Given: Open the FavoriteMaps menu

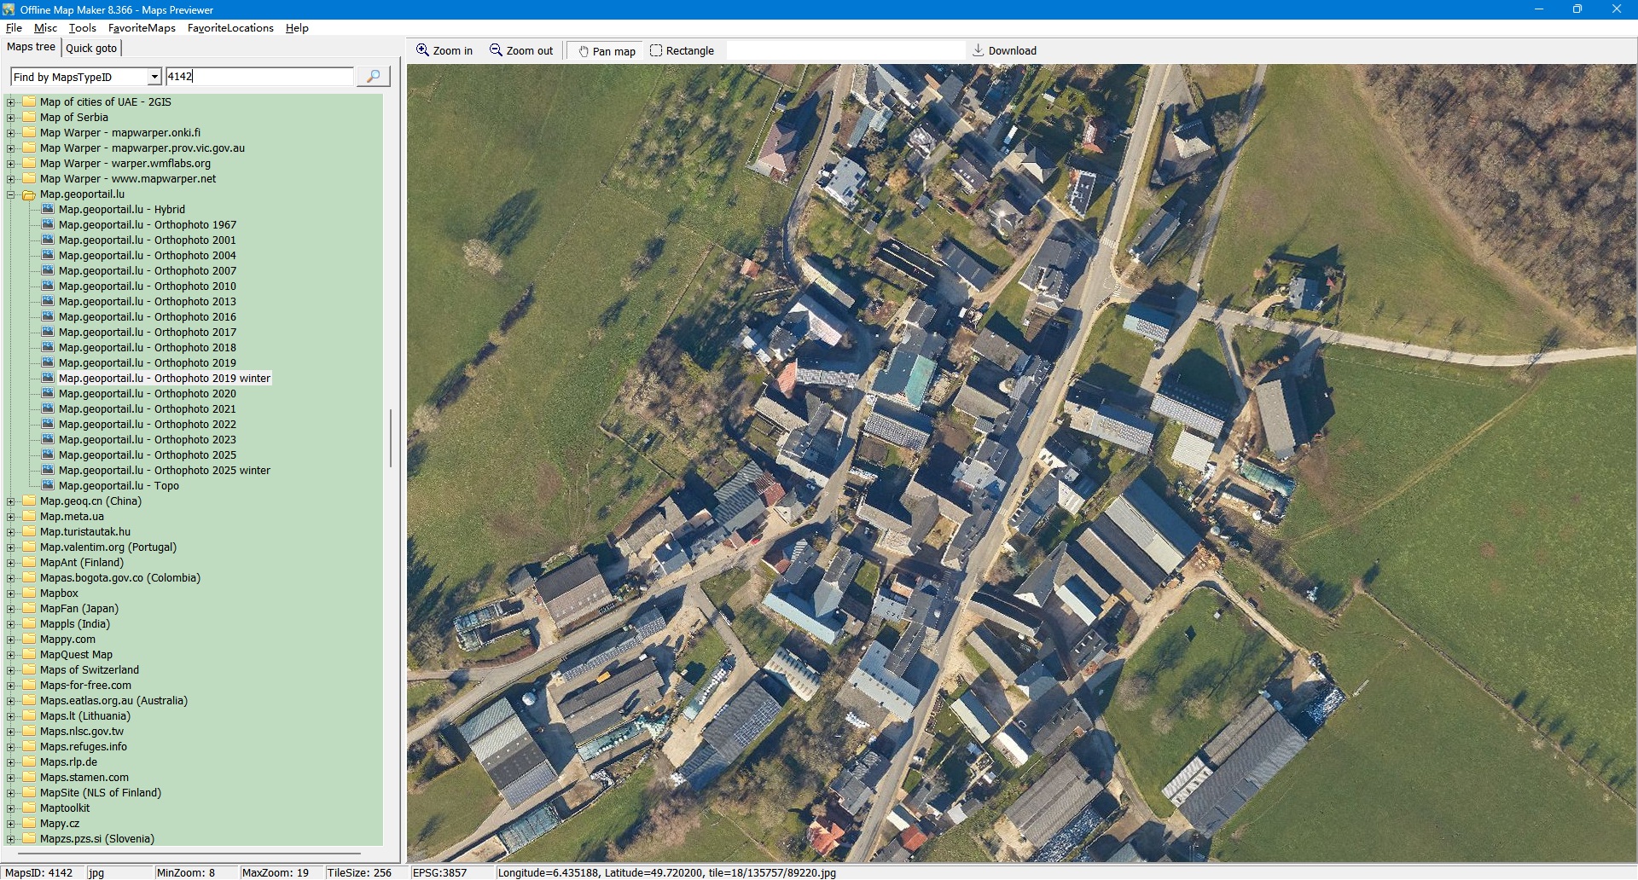Looking at the screenshot, I should 142,28.
